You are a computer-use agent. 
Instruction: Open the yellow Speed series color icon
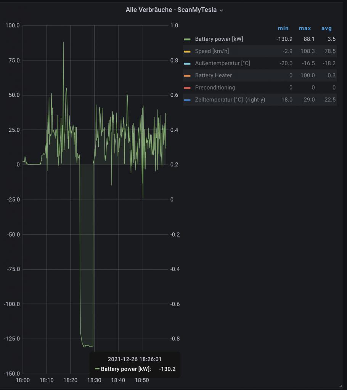coord(187,51)
